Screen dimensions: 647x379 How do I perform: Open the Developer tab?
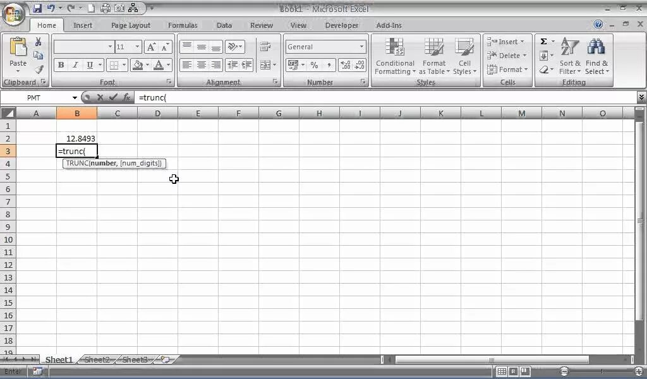[x=342, y=25]
